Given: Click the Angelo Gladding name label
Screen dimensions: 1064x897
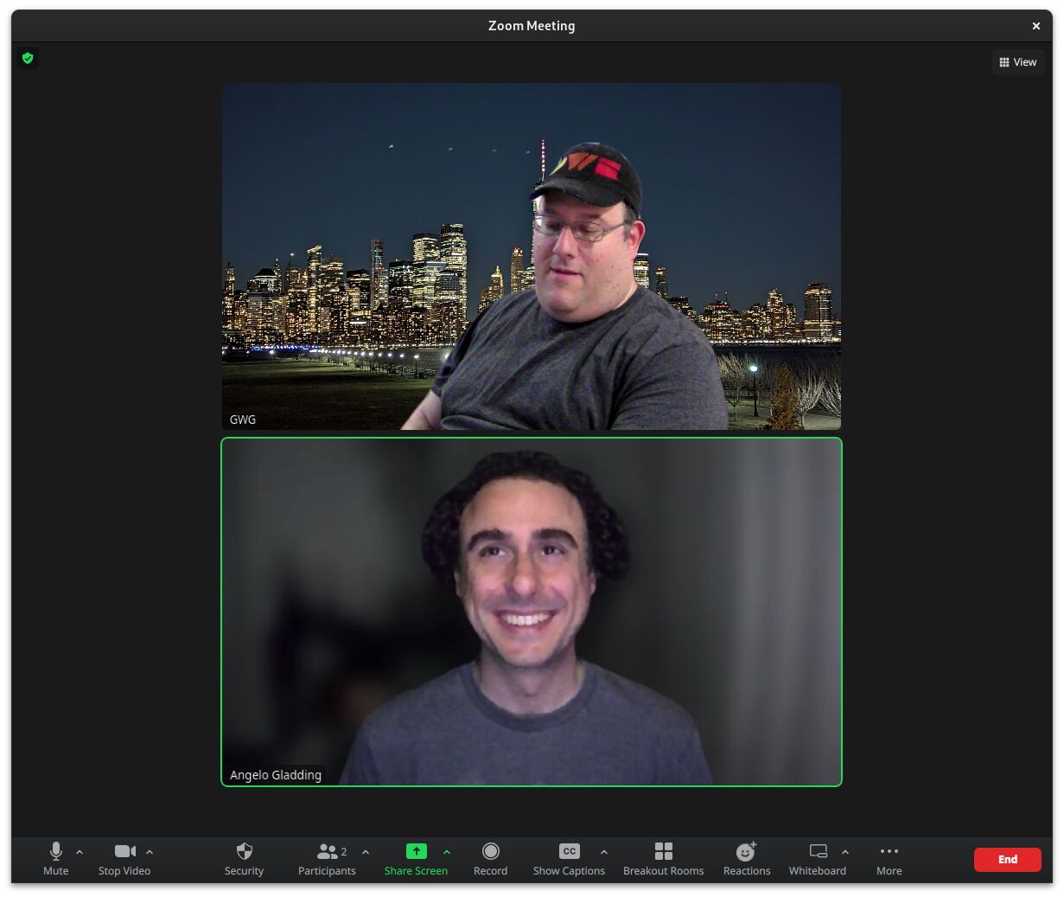Looking at the screenshot, I should coord(276,775).
